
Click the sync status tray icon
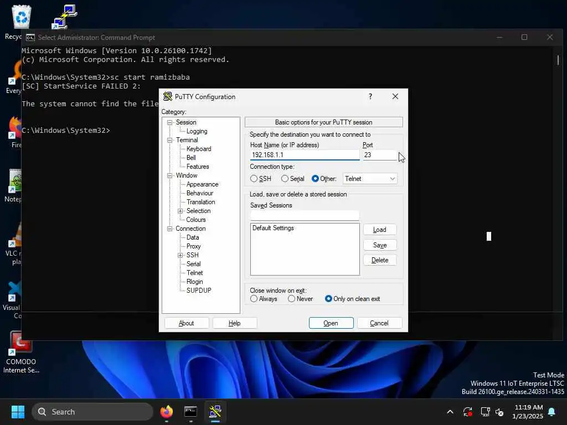tap(467, 412)
